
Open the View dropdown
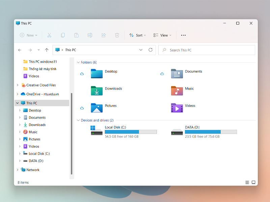pyautogui.click(x=162, y=35)
